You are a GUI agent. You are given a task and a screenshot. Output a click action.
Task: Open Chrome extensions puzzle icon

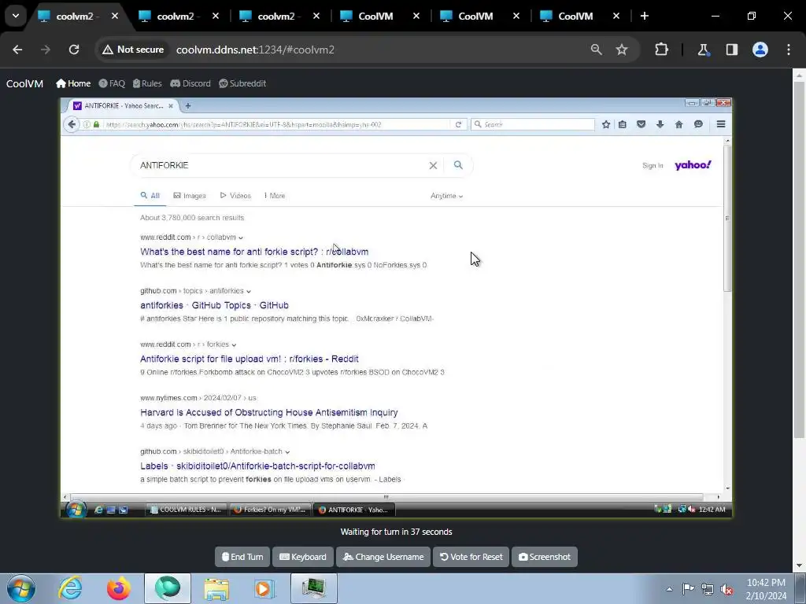click(661, 50)
